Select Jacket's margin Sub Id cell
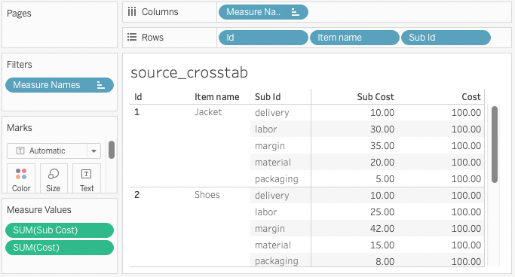 [270, 146]
